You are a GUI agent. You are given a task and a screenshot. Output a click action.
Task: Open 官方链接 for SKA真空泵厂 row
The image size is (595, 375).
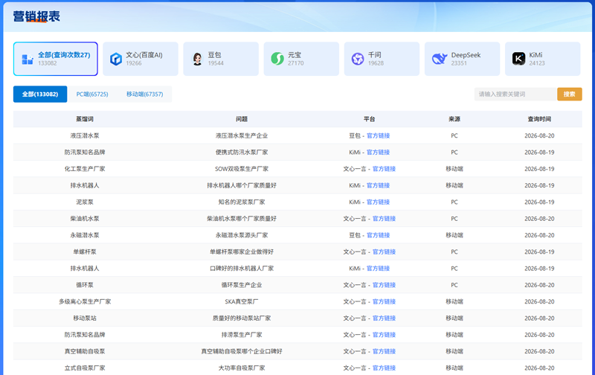pyautogui.click(x=384, y=301)
